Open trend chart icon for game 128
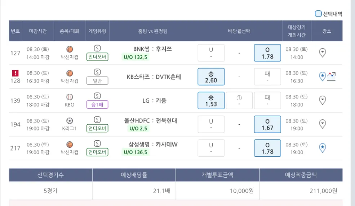This screenshot has height=206, width=355. click(332, 76)
